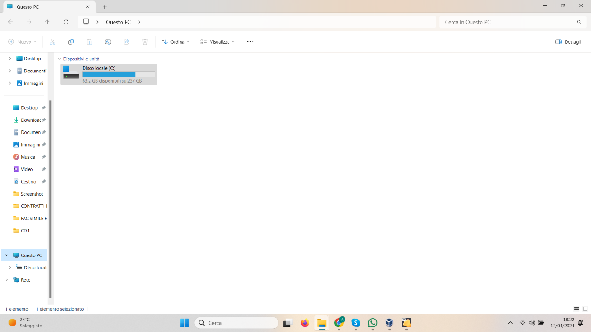Open the CONTRATTI folder in sidebar
The image size is (591, 332).
[x=29, y=206]
